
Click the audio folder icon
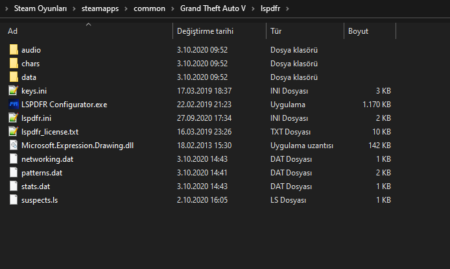14,50
